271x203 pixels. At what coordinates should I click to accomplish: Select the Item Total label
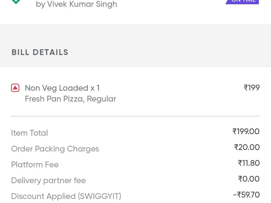29,133
